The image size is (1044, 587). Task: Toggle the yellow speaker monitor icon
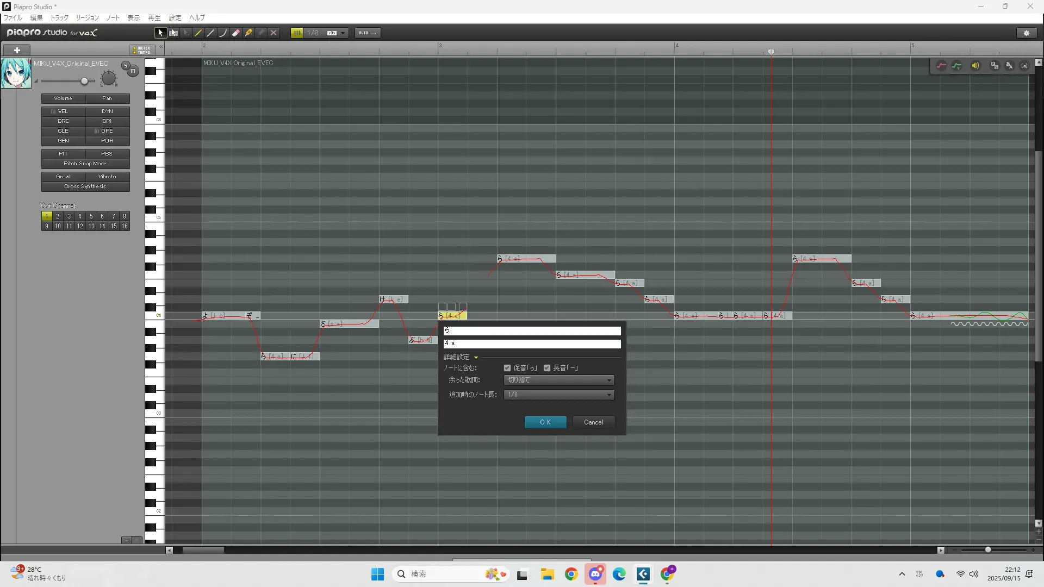click(975, 66)
